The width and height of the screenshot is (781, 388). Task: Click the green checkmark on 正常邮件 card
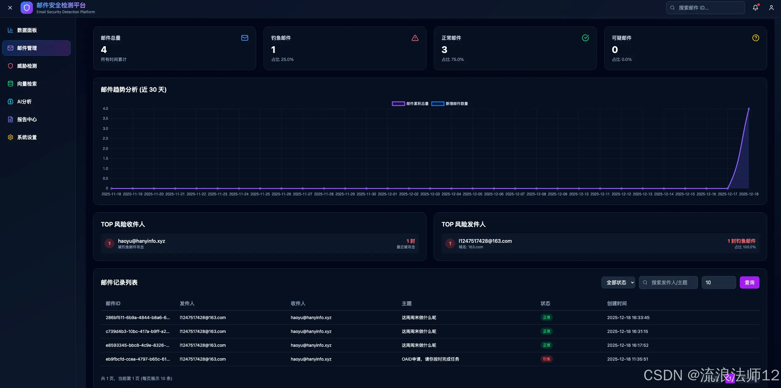(585, 38)
